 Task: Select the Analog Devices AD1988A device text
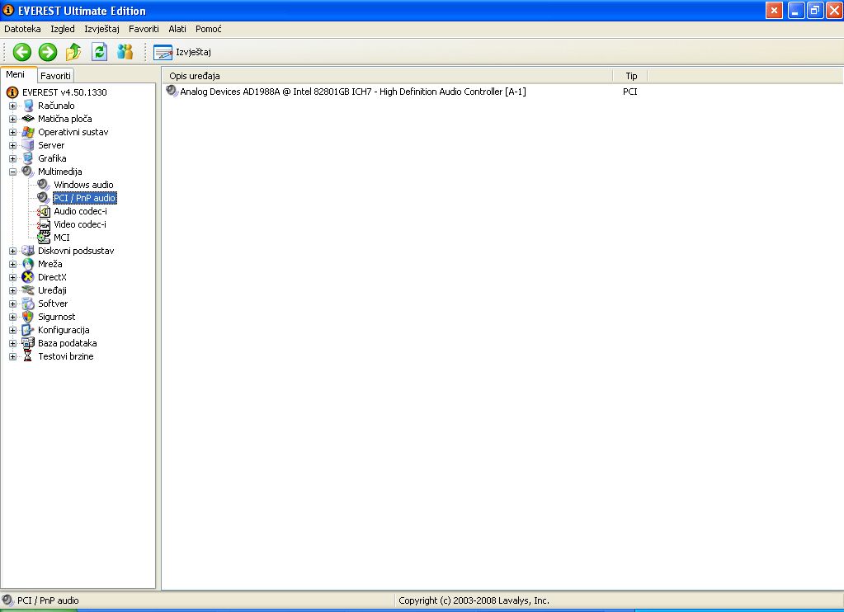[x=352, y=92]
